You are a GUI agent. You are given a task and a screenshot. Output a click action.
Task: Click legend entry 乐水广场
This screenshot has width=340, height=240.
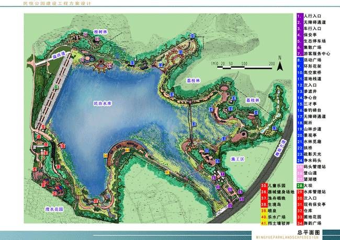point(274,217)
